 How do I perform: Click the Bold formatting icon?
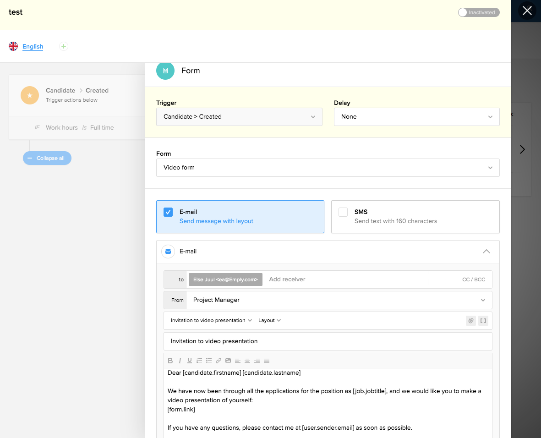coord(170,361)
